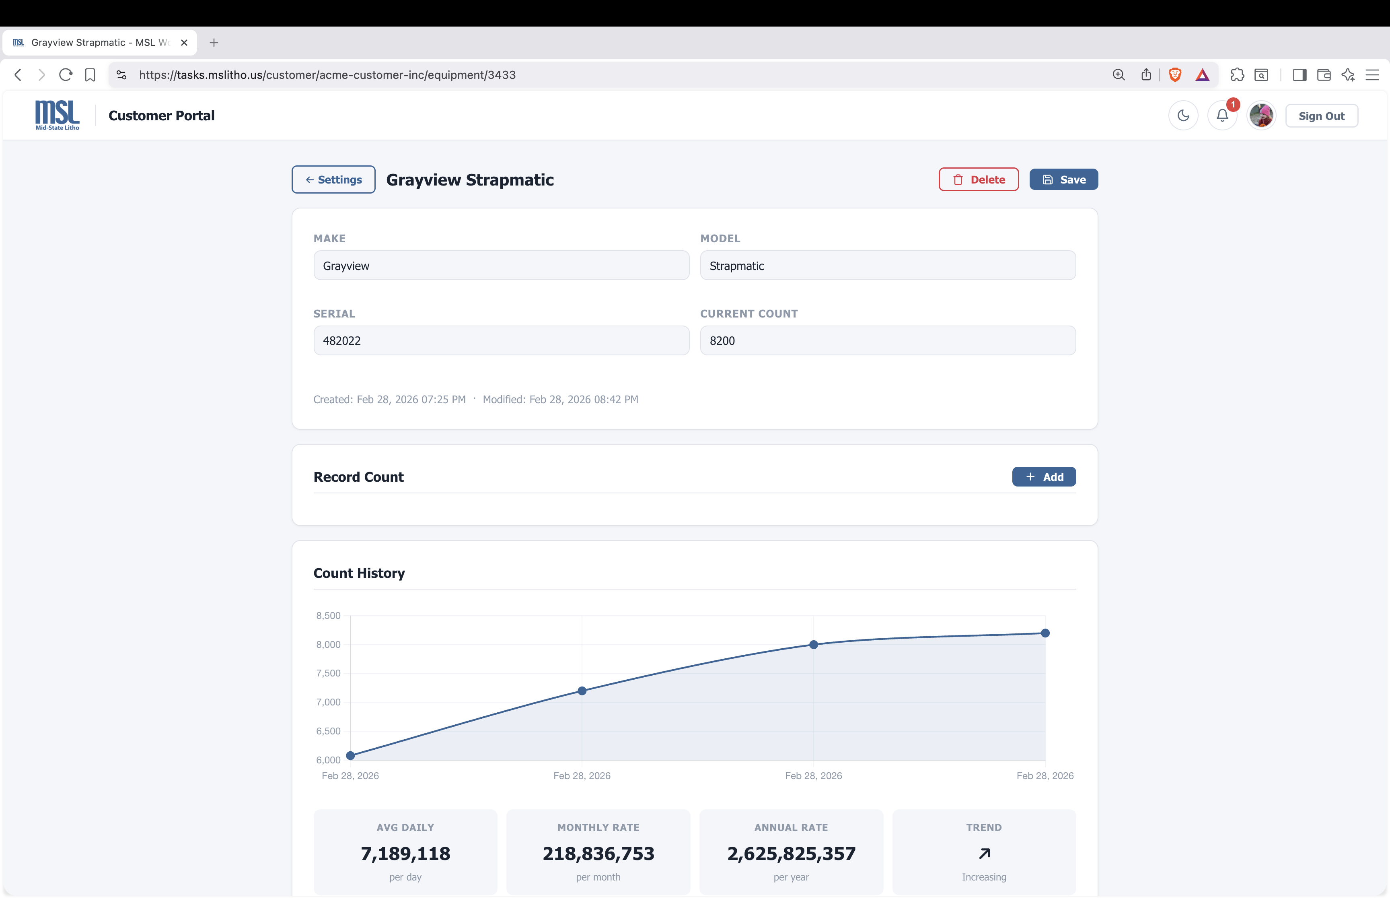The height and width of the screenshot is (899, 1390).
Task: Open site permissions in the address bar
Action: click(121, 75)
